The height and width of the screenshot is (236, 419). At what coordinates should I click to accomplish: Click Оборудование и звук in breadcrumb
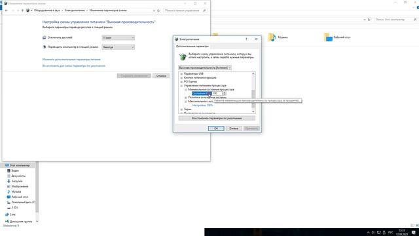(x=46, y=10)
